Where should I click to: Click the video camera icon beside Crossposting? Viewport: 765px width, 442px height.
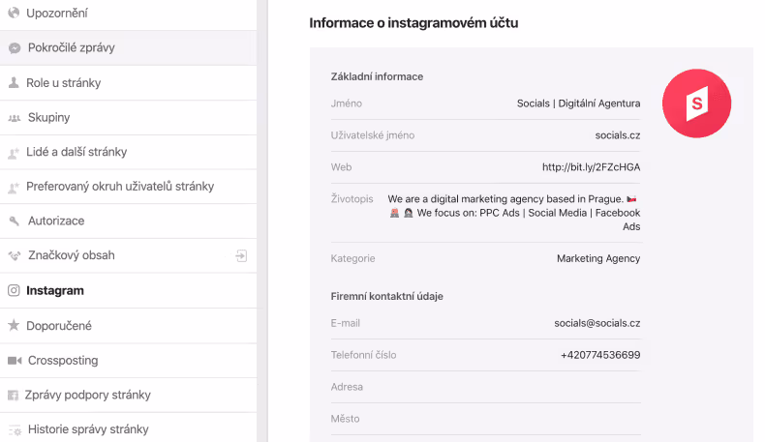point(15,360)
